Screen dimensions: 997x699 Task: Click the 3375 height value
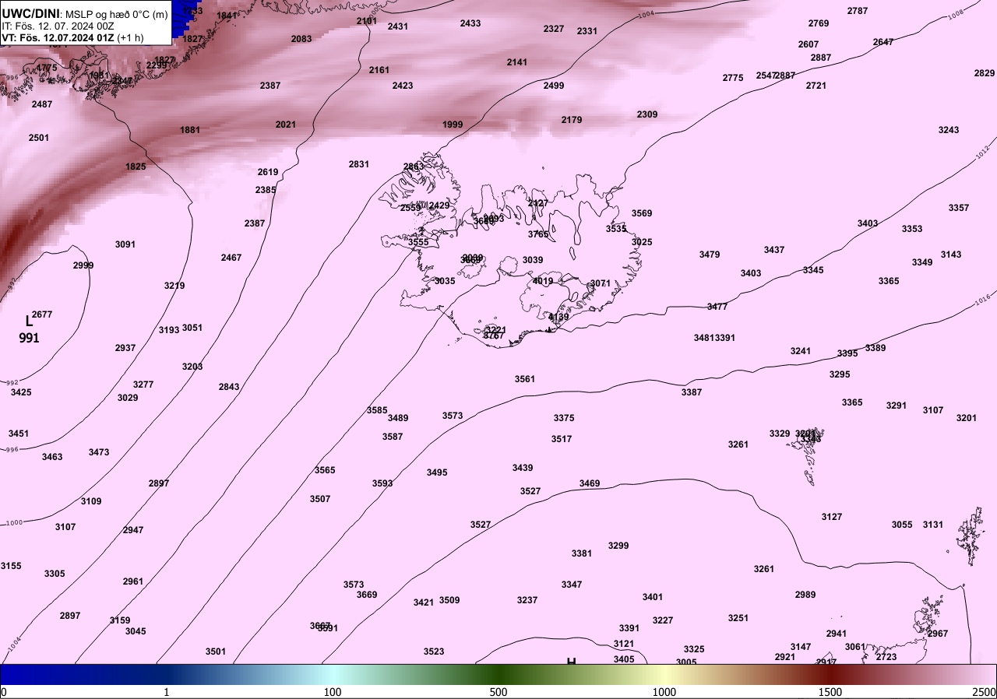coord(564,418)
